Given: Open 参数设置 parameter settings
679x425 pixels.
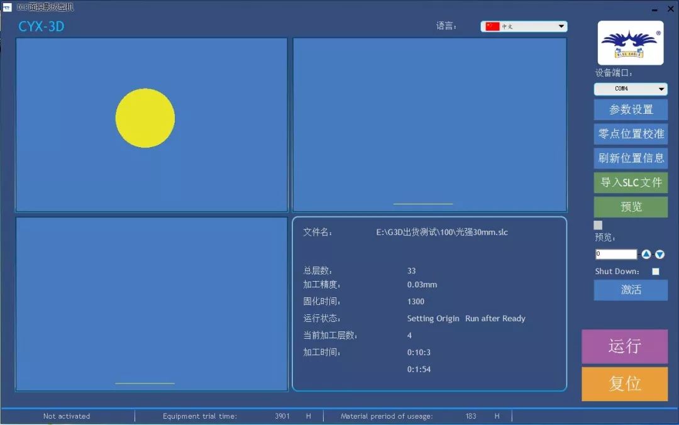Looking at the screenshot, I should point(631,109).
